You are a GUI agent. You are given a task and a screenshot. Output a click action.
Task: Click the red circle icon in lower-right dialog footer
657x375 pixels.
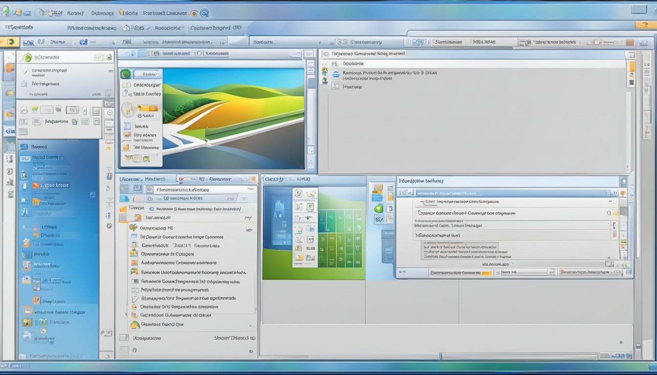point(563,271)
